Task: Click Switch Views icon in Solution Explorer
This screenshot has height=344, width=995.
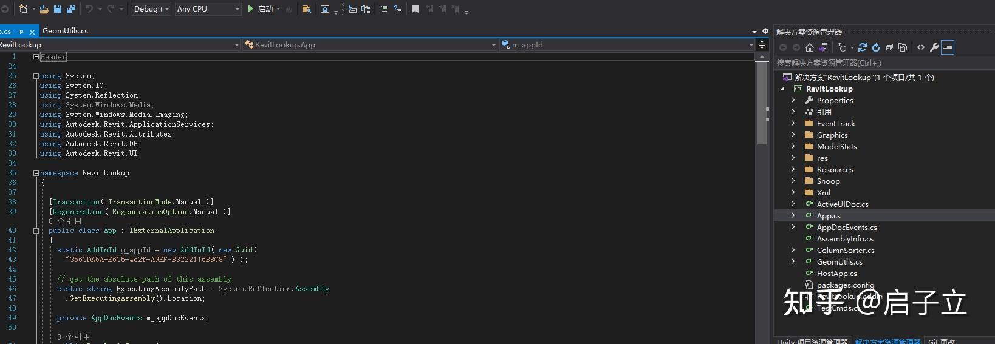Action: tap(823, 47)
